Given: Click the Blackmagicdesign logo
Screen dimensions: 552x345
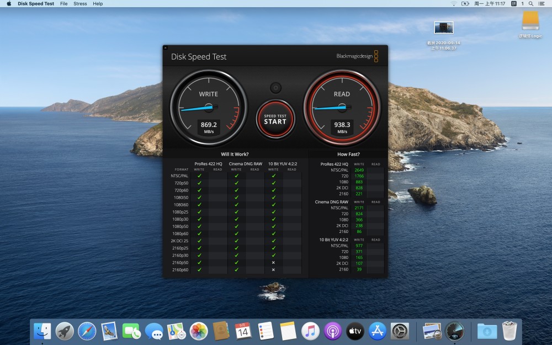Looking at the screenshot, I should 357,56.
